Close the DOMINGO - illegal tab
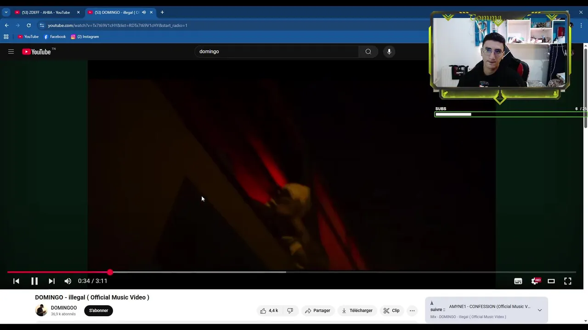This screenshot has height=330, width=588. pos(151,12)
